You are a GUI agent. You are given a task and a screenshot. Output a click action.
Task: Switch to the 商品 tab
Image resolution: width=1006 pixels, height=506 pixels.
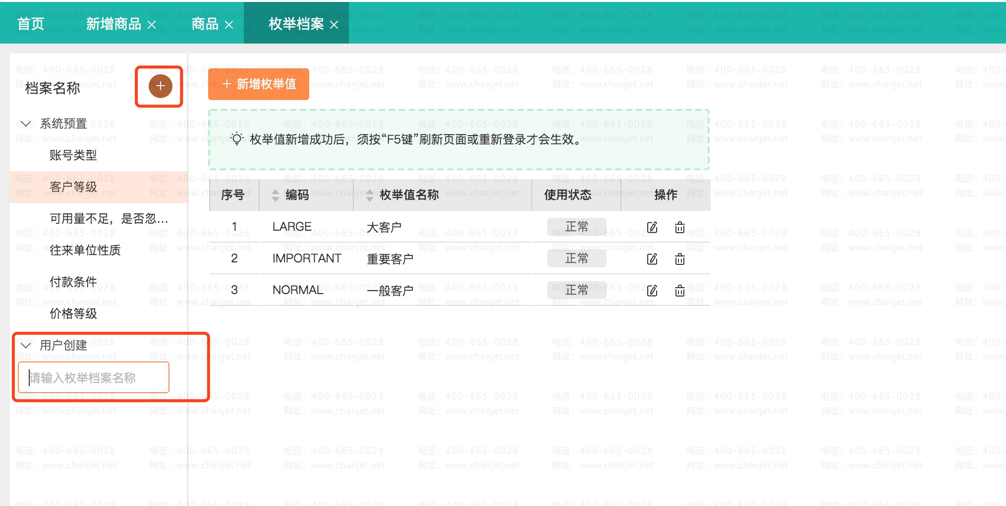click(205, 24)
